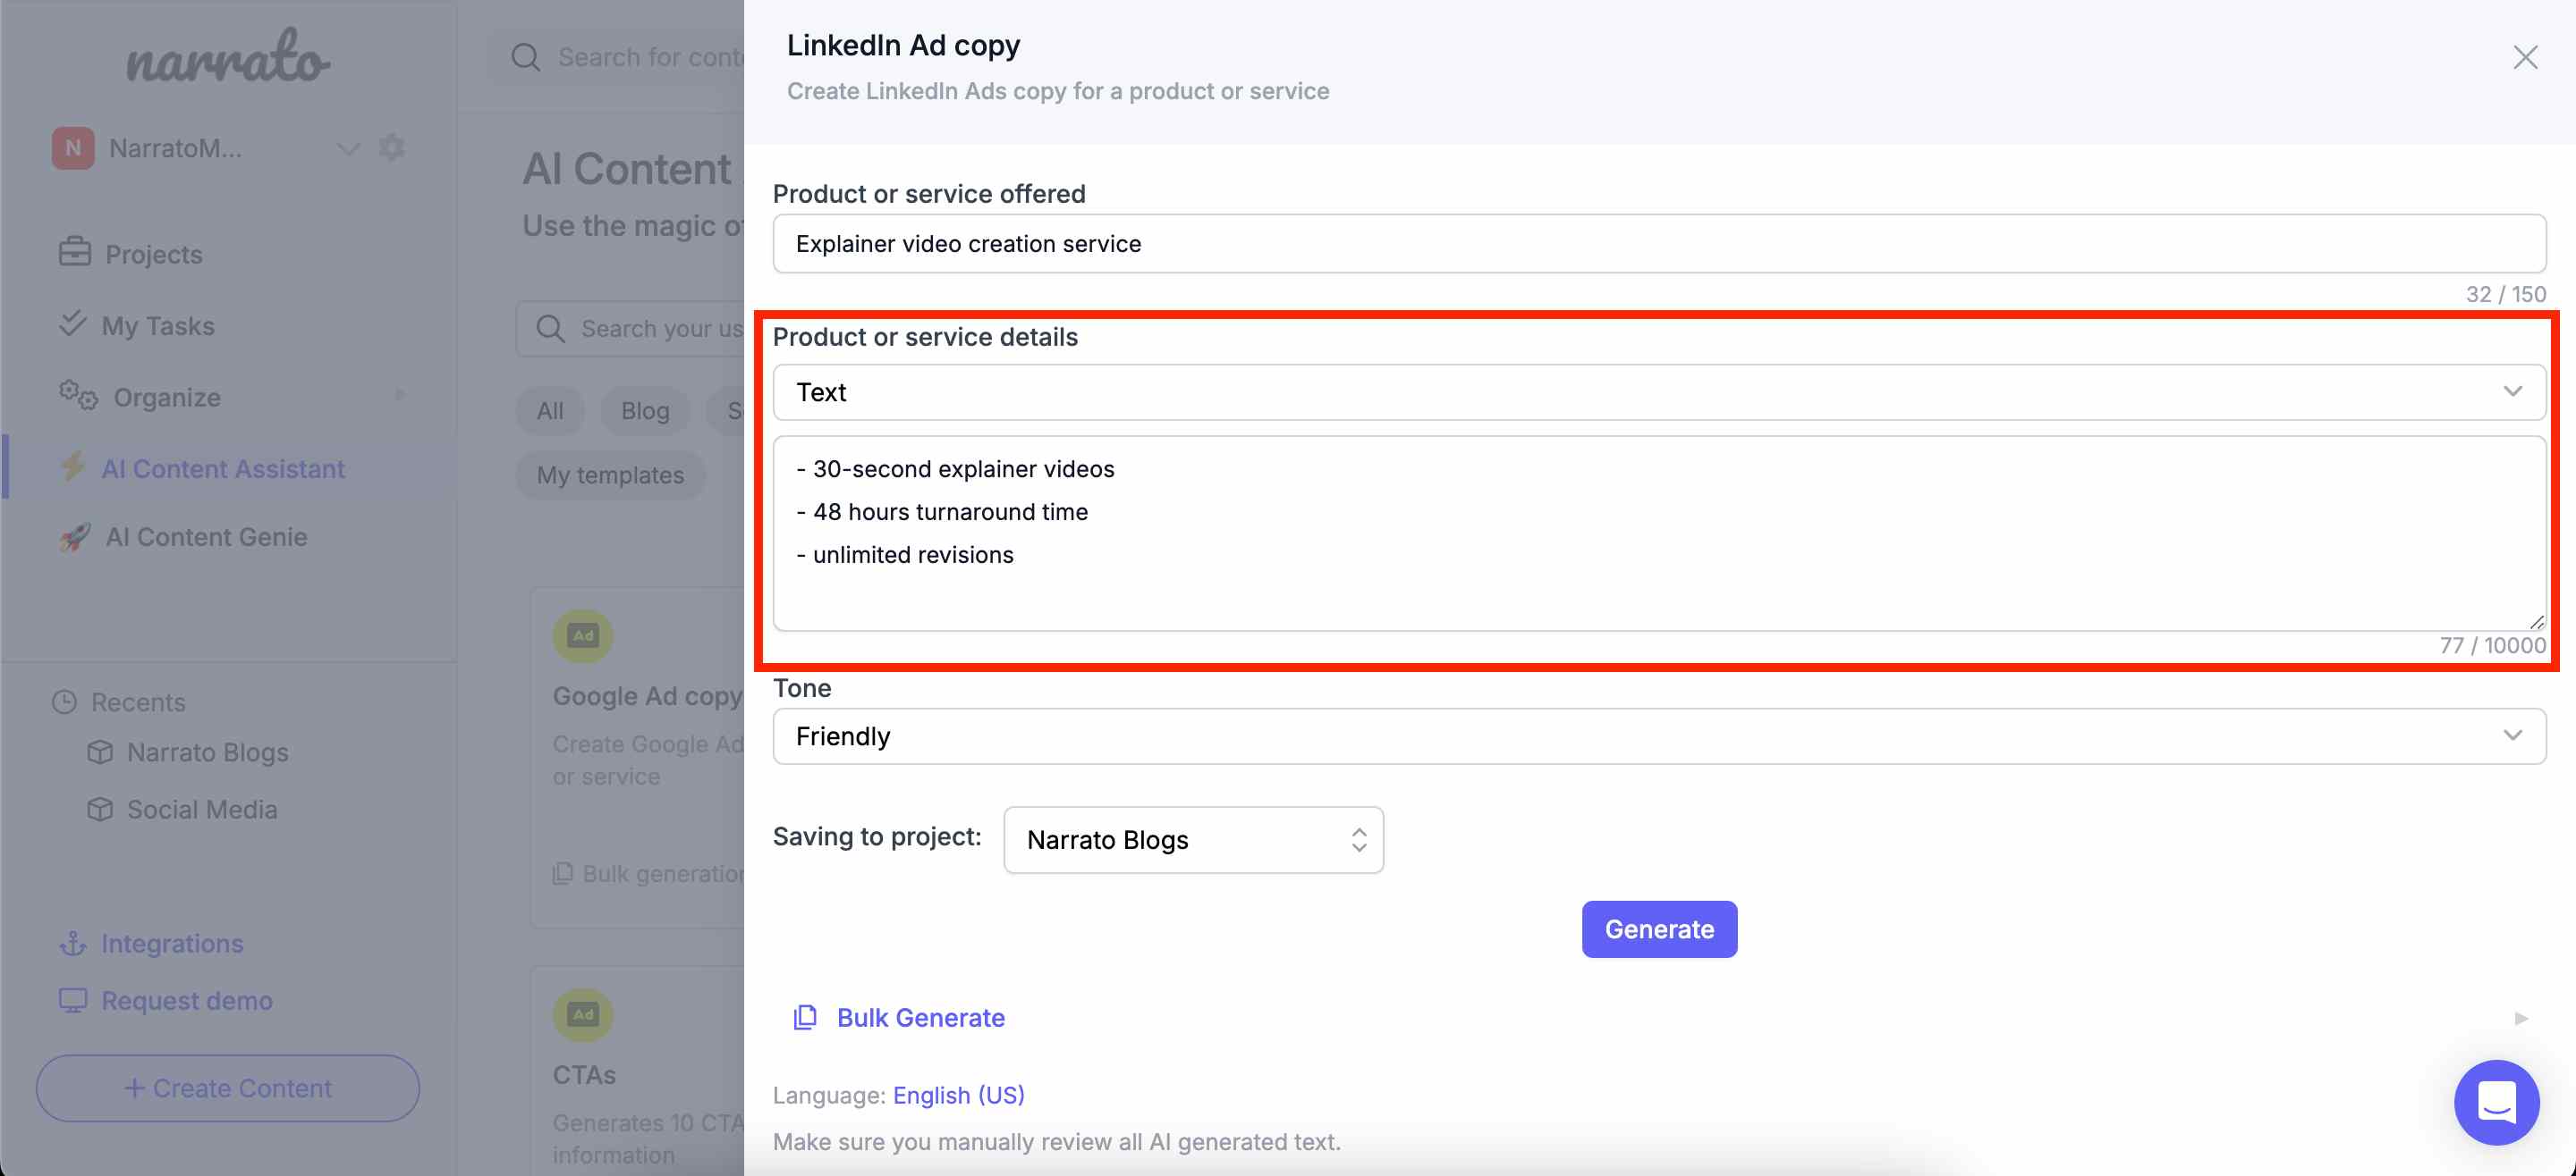Open the CTAs template card title

pyautogui.click(x=584, y=1075)
